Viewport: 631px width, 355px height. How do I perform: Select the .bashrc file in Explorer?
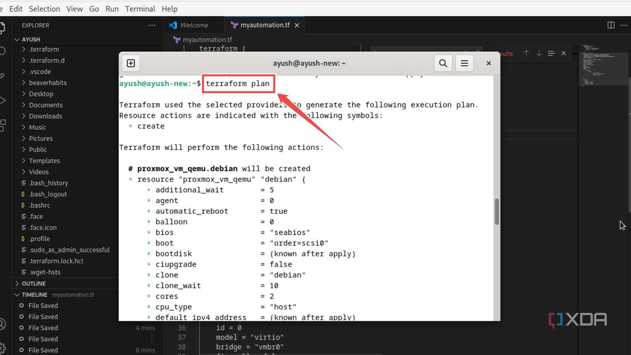coord(39,205)
